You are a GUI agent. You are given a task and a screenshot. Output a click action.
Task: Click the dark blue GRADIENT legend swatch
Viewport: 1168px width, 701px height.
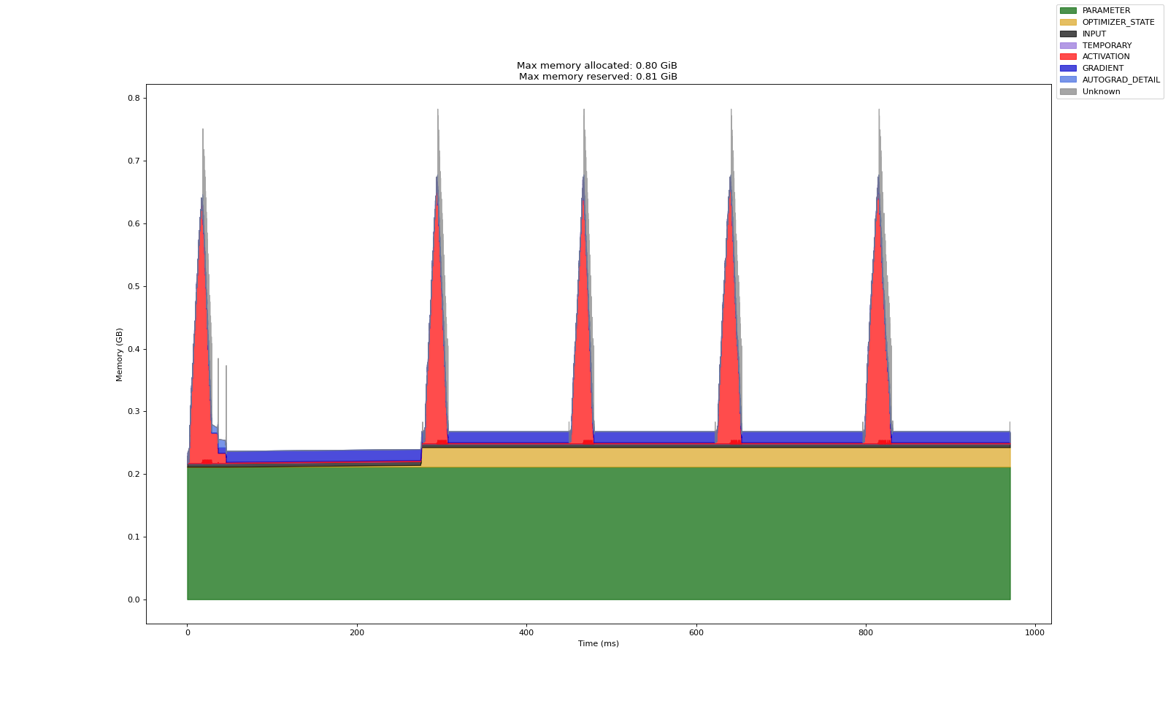(x=1067, y=69)
